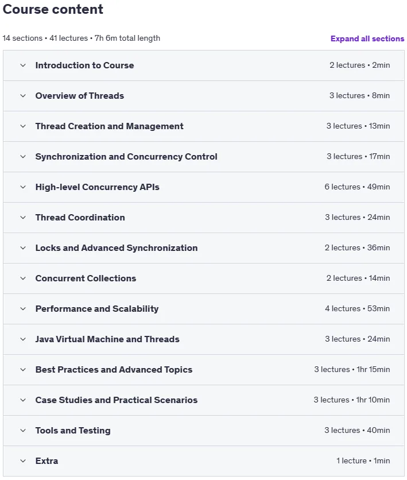407x480 pixels.
Task: Toggle the Thread Coordination chevron
Action: pyautogui.click(x=23, y=218)
